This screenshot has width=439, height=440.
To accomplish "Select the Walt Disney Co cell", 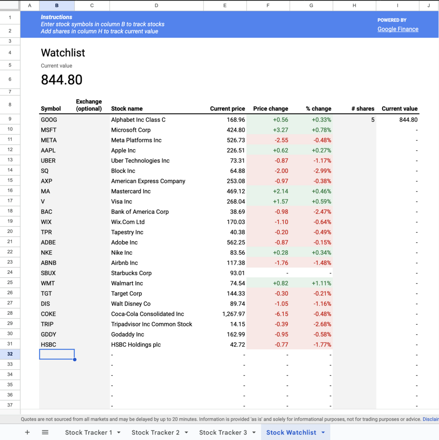I will coord(156,304).
